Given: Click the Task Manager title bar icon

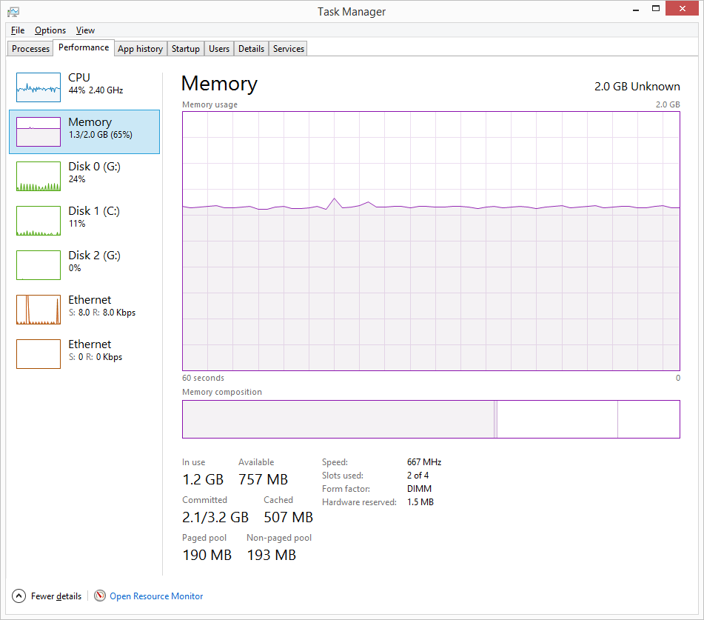Looking at the screenshot, I should (13, 12).
